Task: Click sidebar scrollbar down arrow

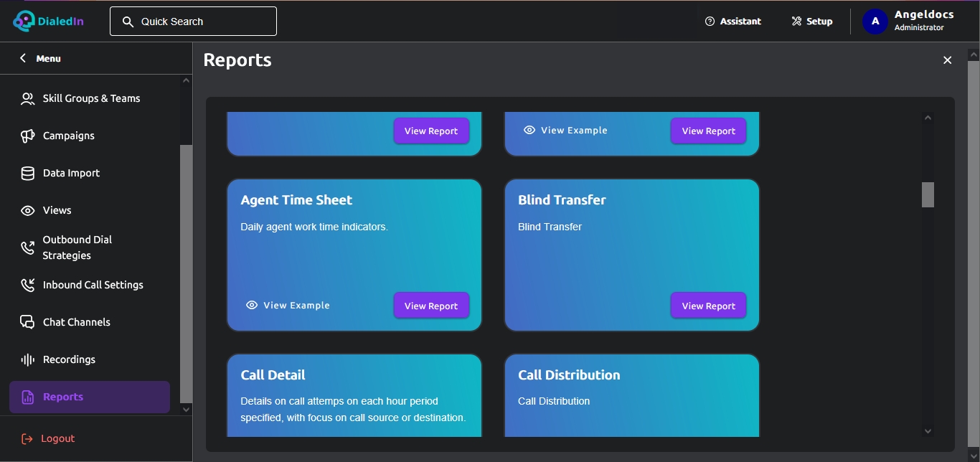Action: pos(186,409)
